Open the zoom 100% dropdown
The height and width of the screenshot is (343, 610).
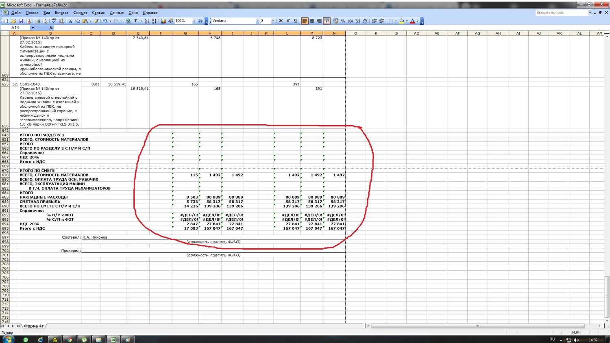194,21
